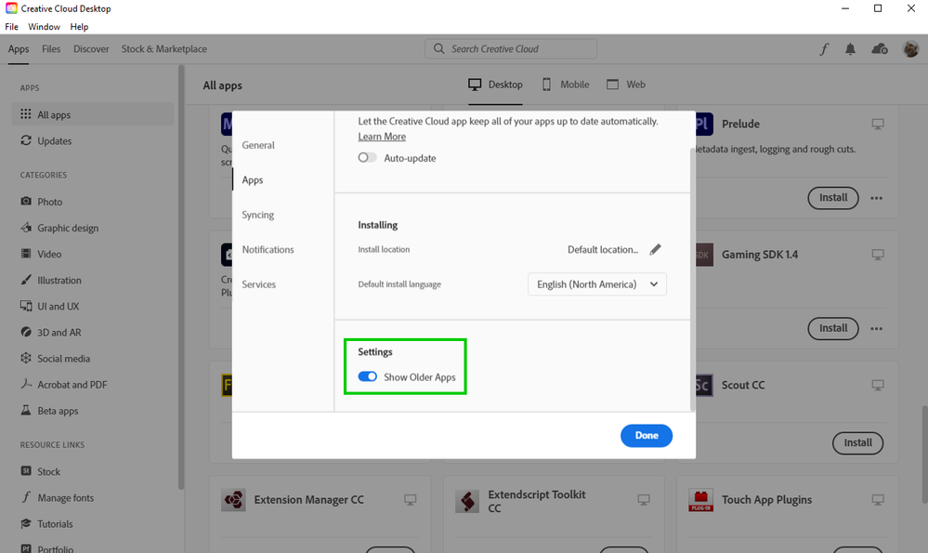Open the Window menu
The image size is (928, 553).
click(x=44, y=27)
